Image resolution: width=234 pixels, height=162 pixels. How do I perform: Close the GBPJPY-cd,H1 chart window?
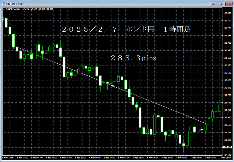[x=228, y=4]
